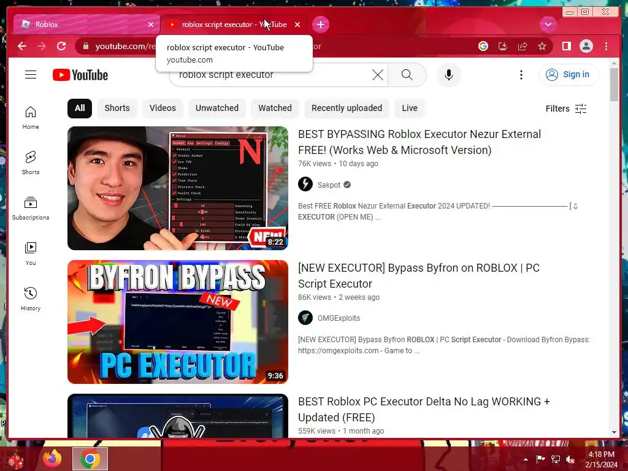Screen dimensions: 628x471
Task: Select the Videos filter chip
Action: coord(163,108)
